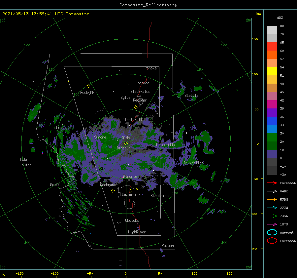Click the 'Ponoka' map label

coord(150,68)
